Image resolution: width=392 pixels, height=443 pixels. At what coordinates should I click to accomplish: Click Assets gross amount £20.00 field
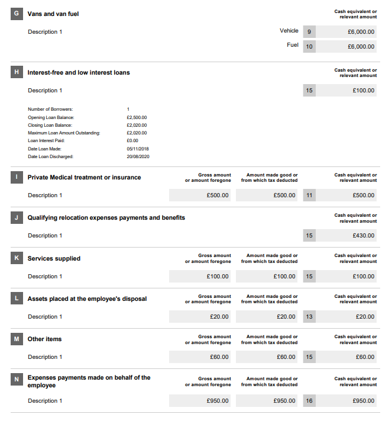200,317
